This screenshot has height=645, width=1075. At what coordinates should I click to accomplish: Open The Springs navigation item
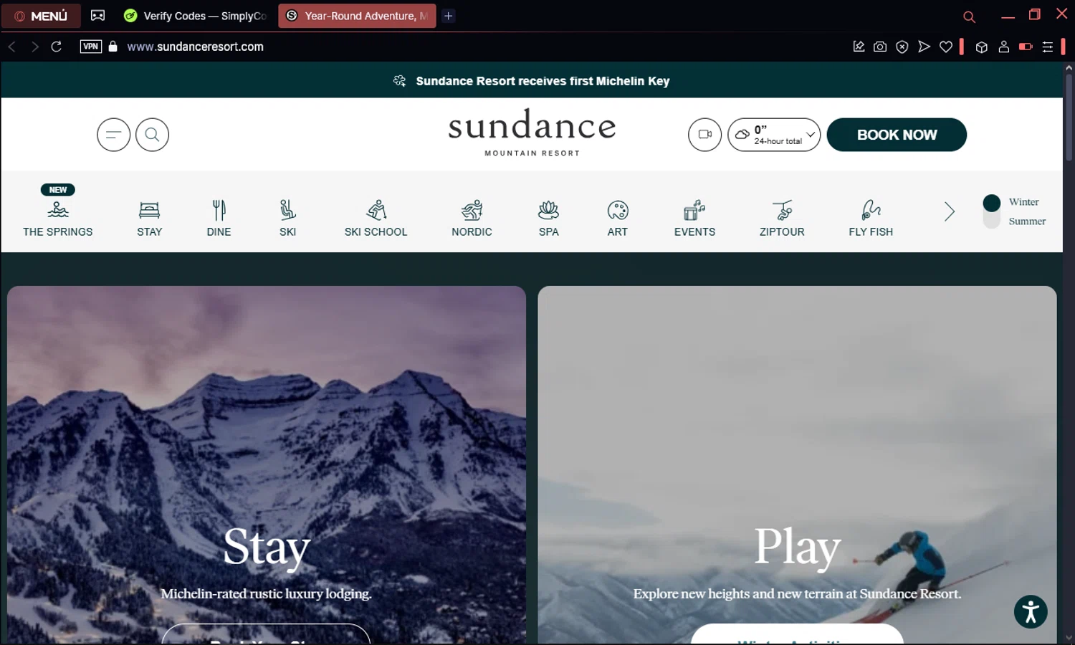58,212
